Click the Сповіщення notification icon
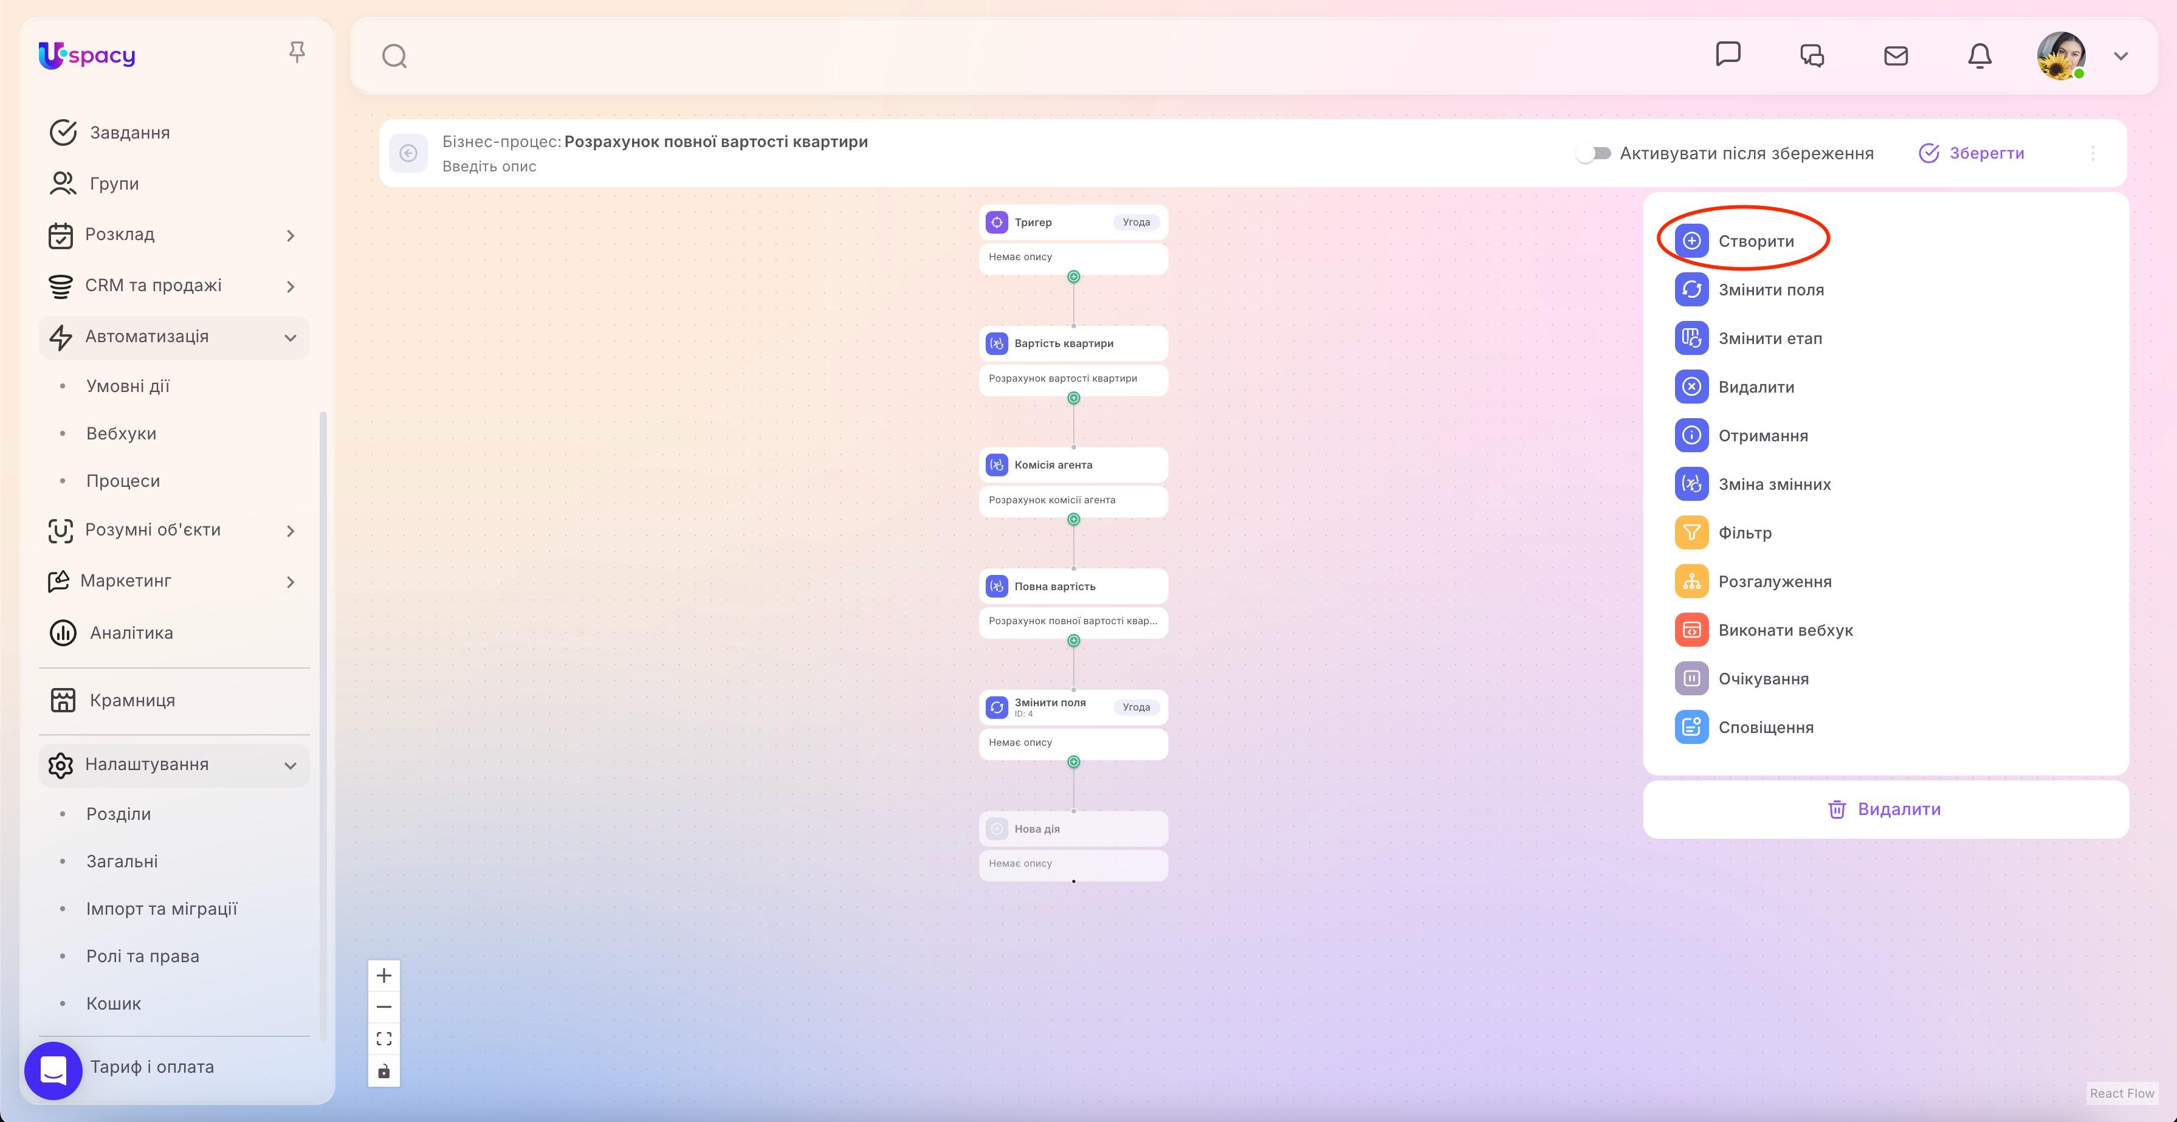The image size is (2177, 1122). tap(1691, 728)
